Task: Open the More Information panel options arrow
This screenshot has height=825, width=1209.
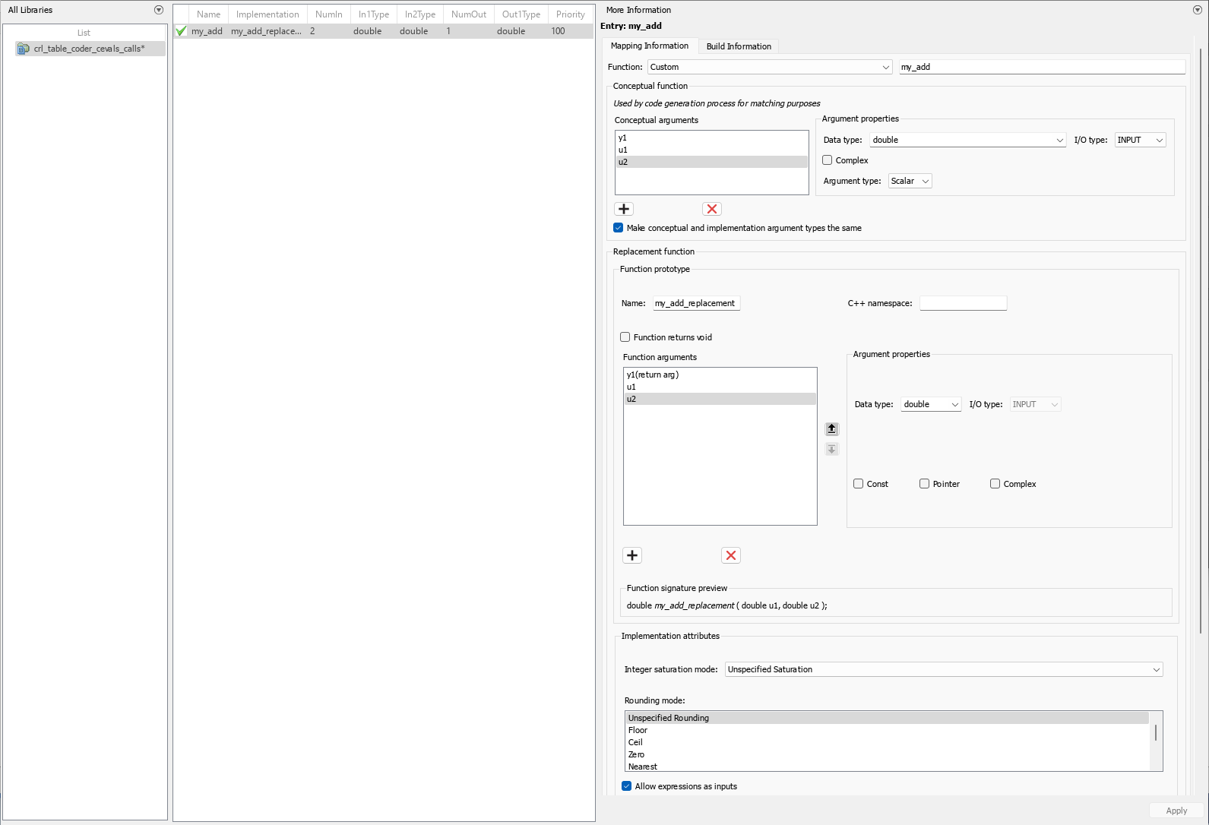Action: tap(1198, 10)
